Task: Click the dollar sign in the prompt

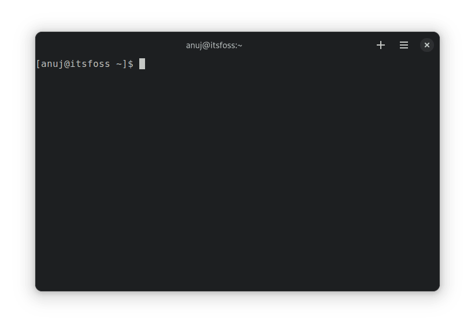Action: coord(131,64)
